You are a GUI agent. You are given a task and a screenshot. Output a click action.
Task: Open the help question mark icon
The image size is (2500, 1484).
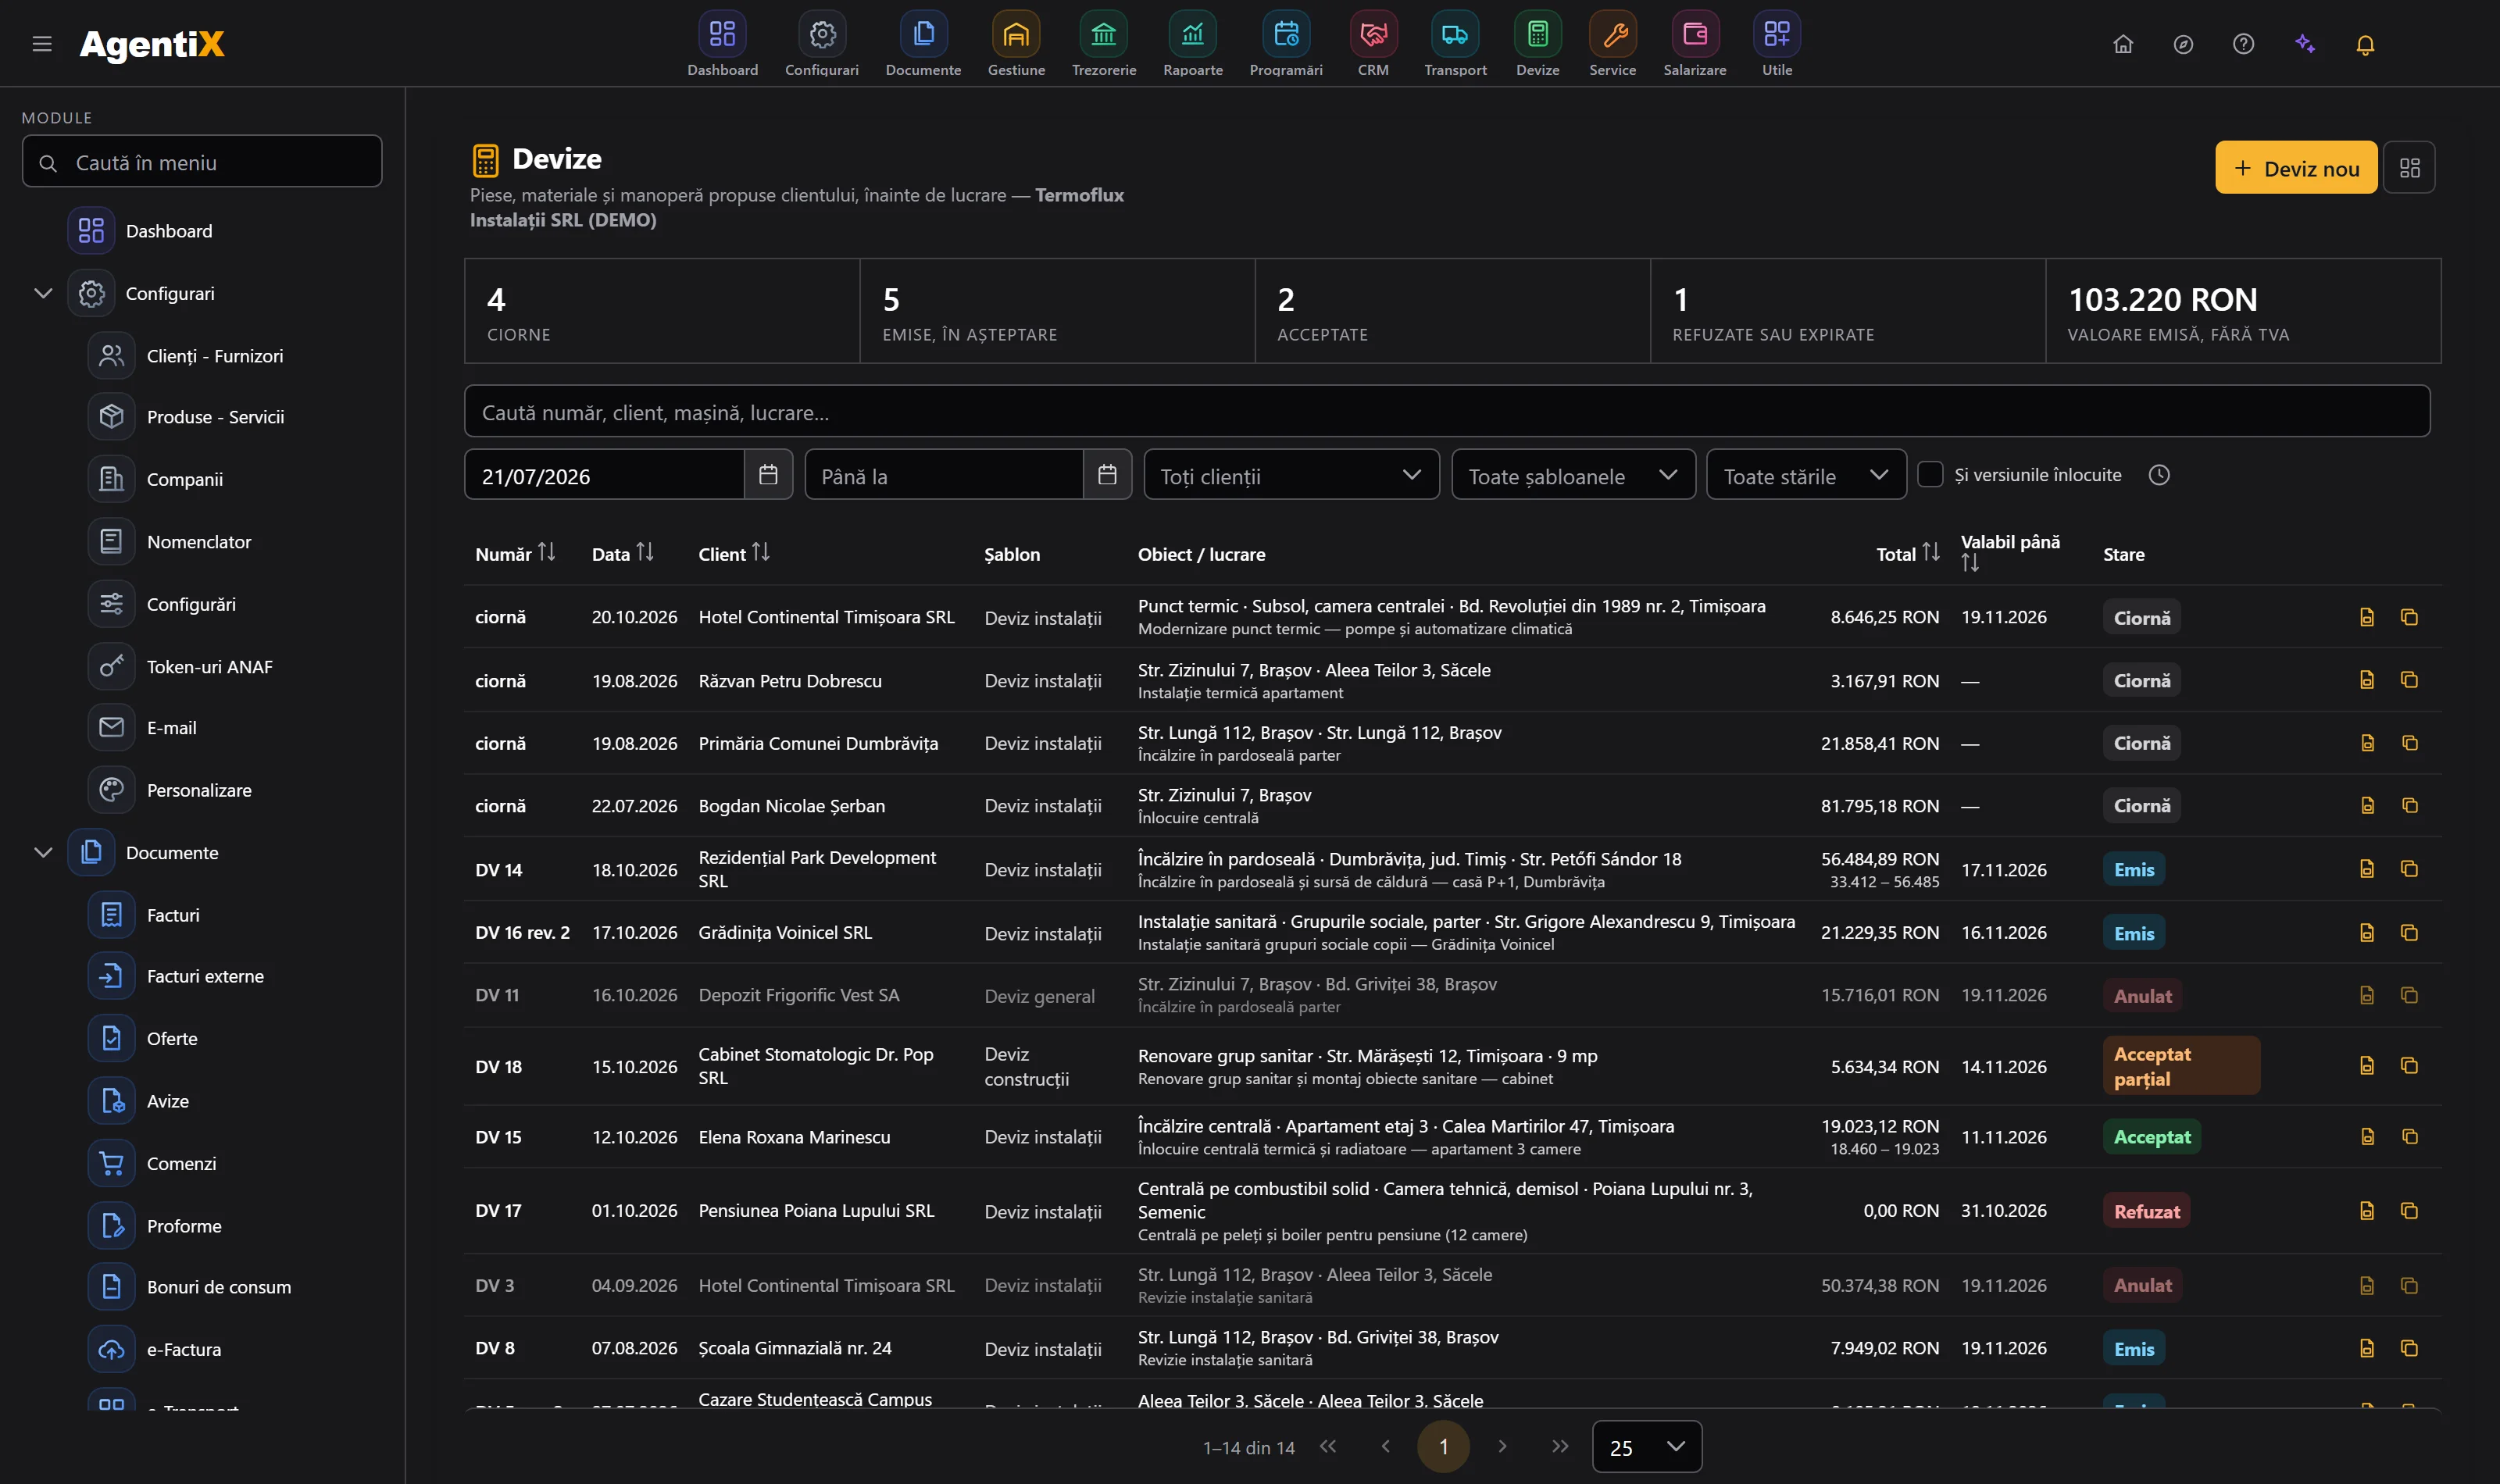2243,44
